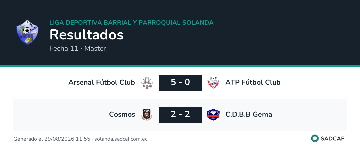This screenshot has height=156, width=360.
Task: Click the Generado el 29/08/2026 timestamp
Action: (52, 139)
